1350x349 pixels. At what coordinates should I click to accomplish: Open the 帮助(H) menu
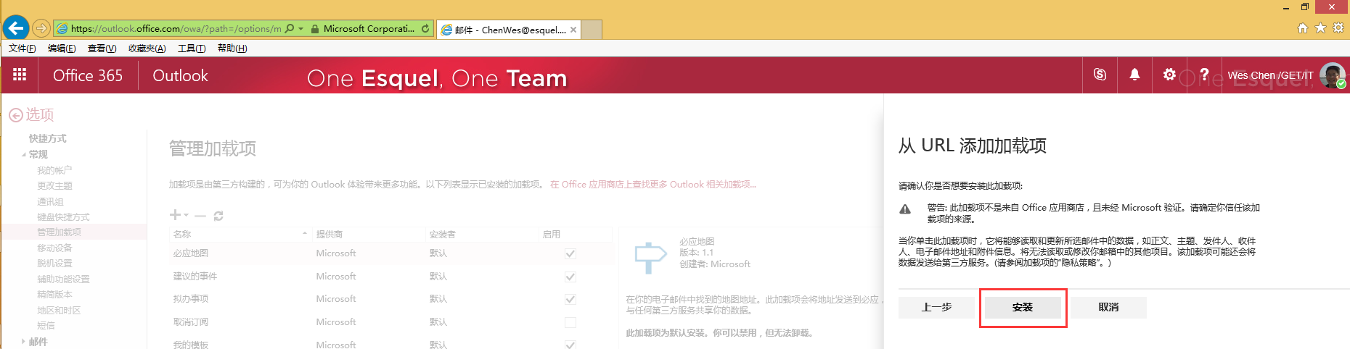[x=232, y=49]
